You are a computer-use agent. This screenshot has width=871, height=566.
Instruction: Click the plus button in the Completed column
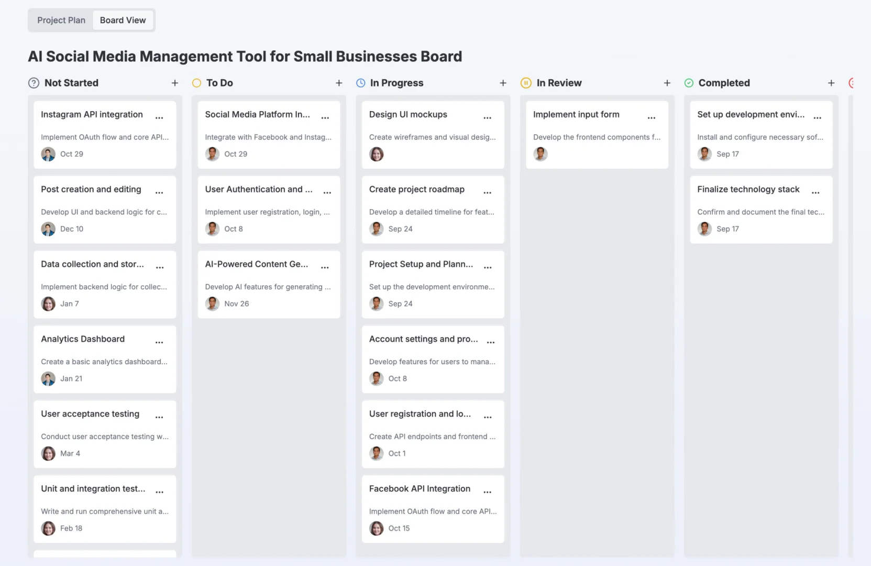pos(831,83)
